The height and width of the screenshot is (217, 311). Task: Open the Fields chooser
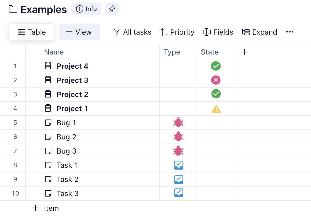coord(218,32)
